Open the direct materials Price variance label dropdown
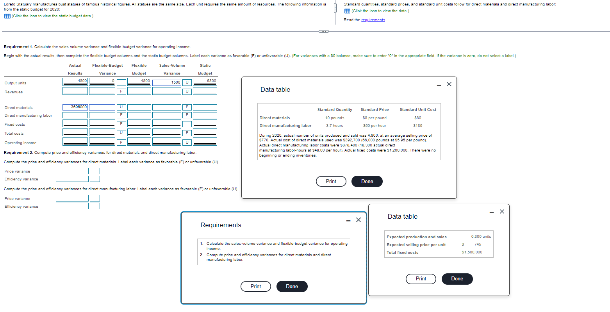This screenshot has height=312, width=610. coord(95,171)
